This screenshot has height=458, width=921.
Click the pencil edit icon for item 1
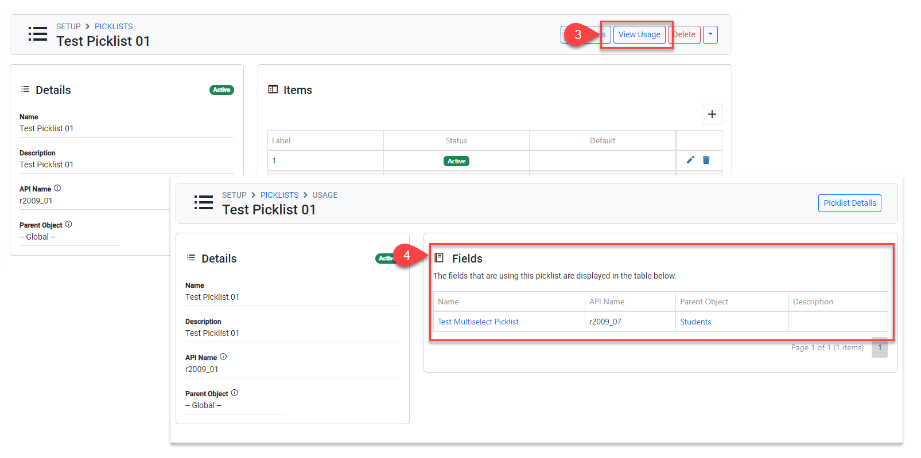(690, 160)
